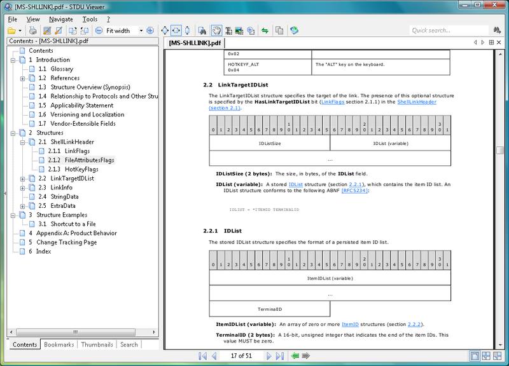509x366 pixels.
Task: Select the zoom selection tool
Action: pyautogui.click(x=251, y=30)
